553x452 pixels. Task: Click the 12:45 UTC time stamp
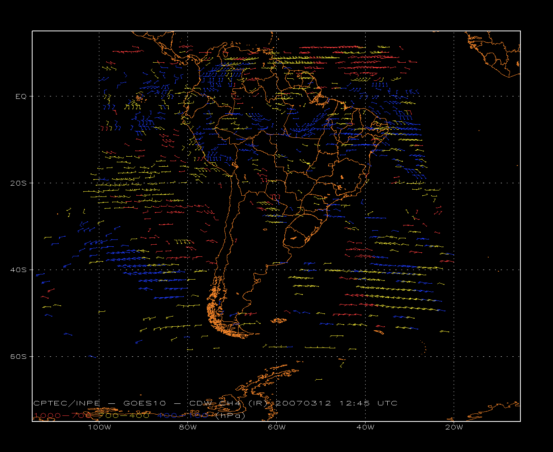tap(368, 403)
